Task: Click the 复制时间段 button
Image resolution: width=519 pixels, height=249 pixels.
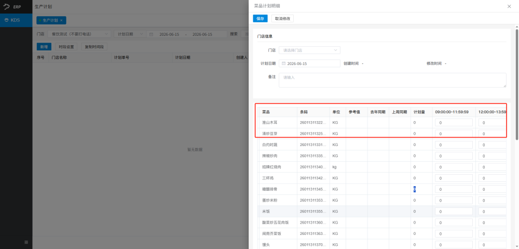Action: pyautogui.click(x=94, y=47)
